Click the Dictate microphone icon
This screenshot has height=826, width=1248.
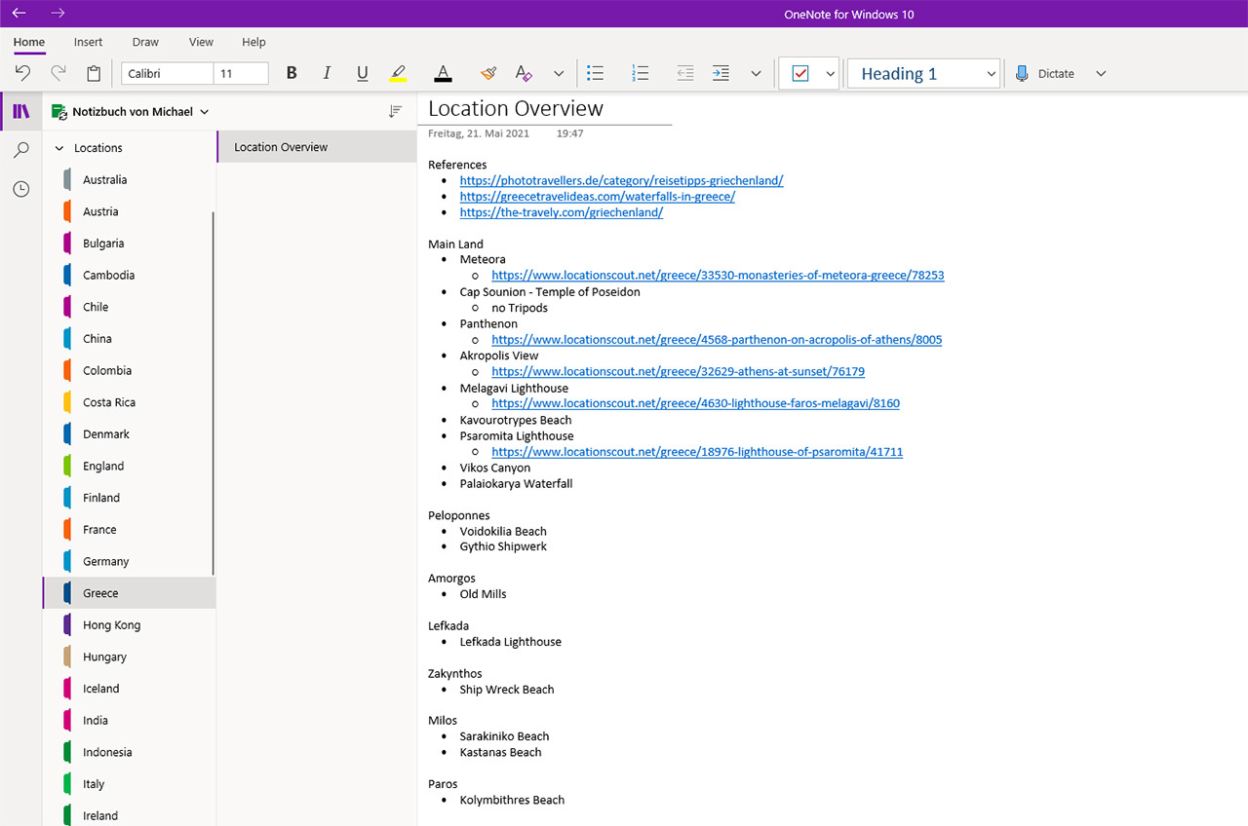[x=1022, y=73]
